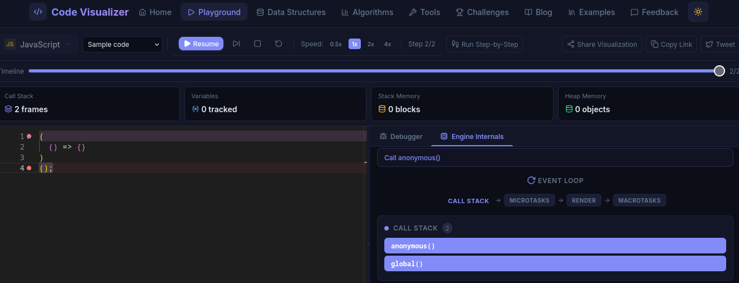Select the MACROTASKS stage chip
This screenshot has height=283, width=739.
click(x=639, y=200)
